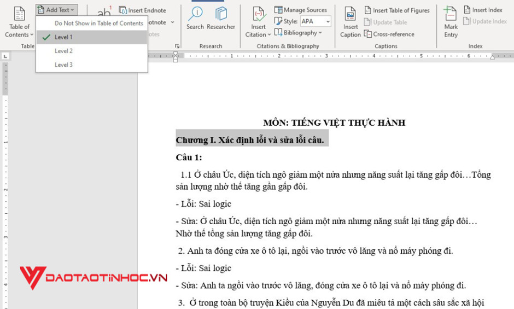Open the Footnotes dialog launcher
Viewport: 514px width, 309px height.
tap(177, 46)
